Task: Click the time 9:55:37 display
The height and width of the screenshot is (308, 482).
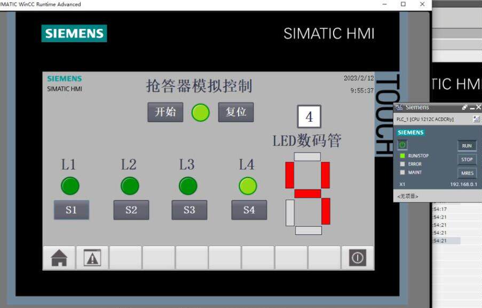Action: pos(362,90)
